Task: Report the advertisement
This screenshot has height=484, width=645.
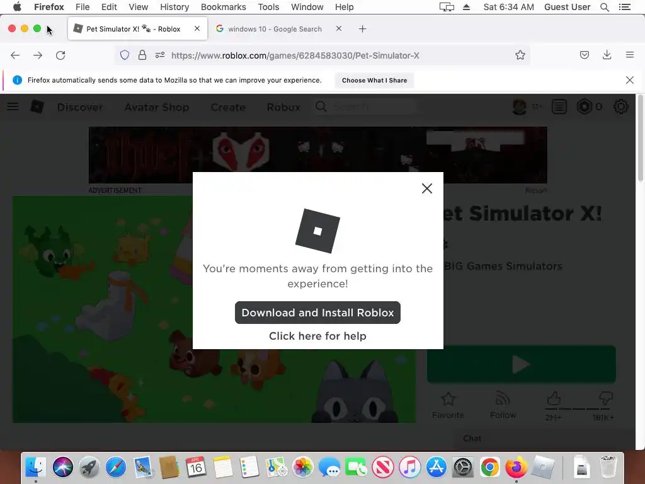Action: [536, 190]
